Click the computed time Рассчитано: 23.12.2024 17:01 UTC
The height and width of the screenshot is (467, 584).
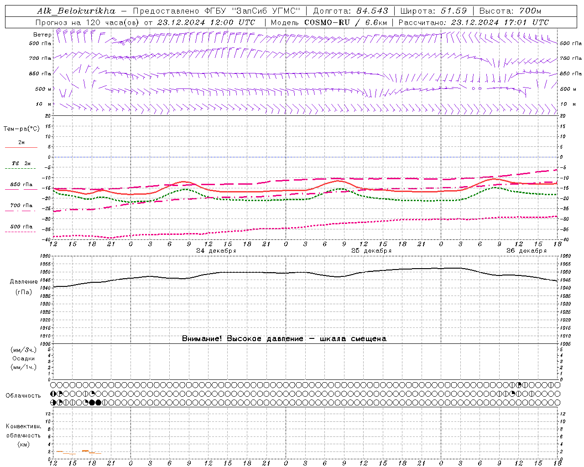(x=474, y=22)
